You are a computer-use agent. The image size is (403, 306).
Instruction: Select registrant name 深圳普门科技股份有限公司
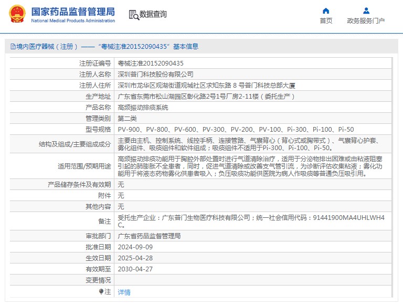(155, 75)
